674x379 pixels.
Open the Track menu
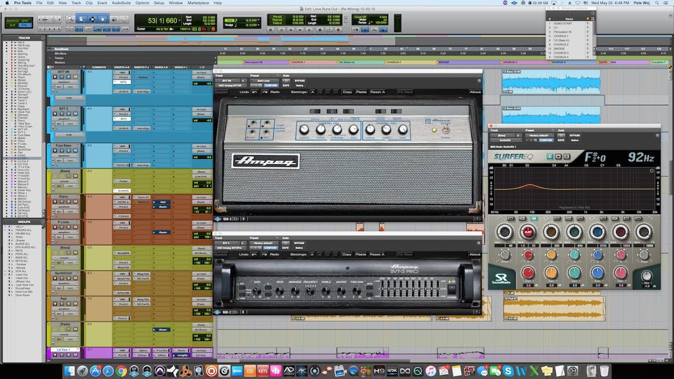(x=76, y=3)
